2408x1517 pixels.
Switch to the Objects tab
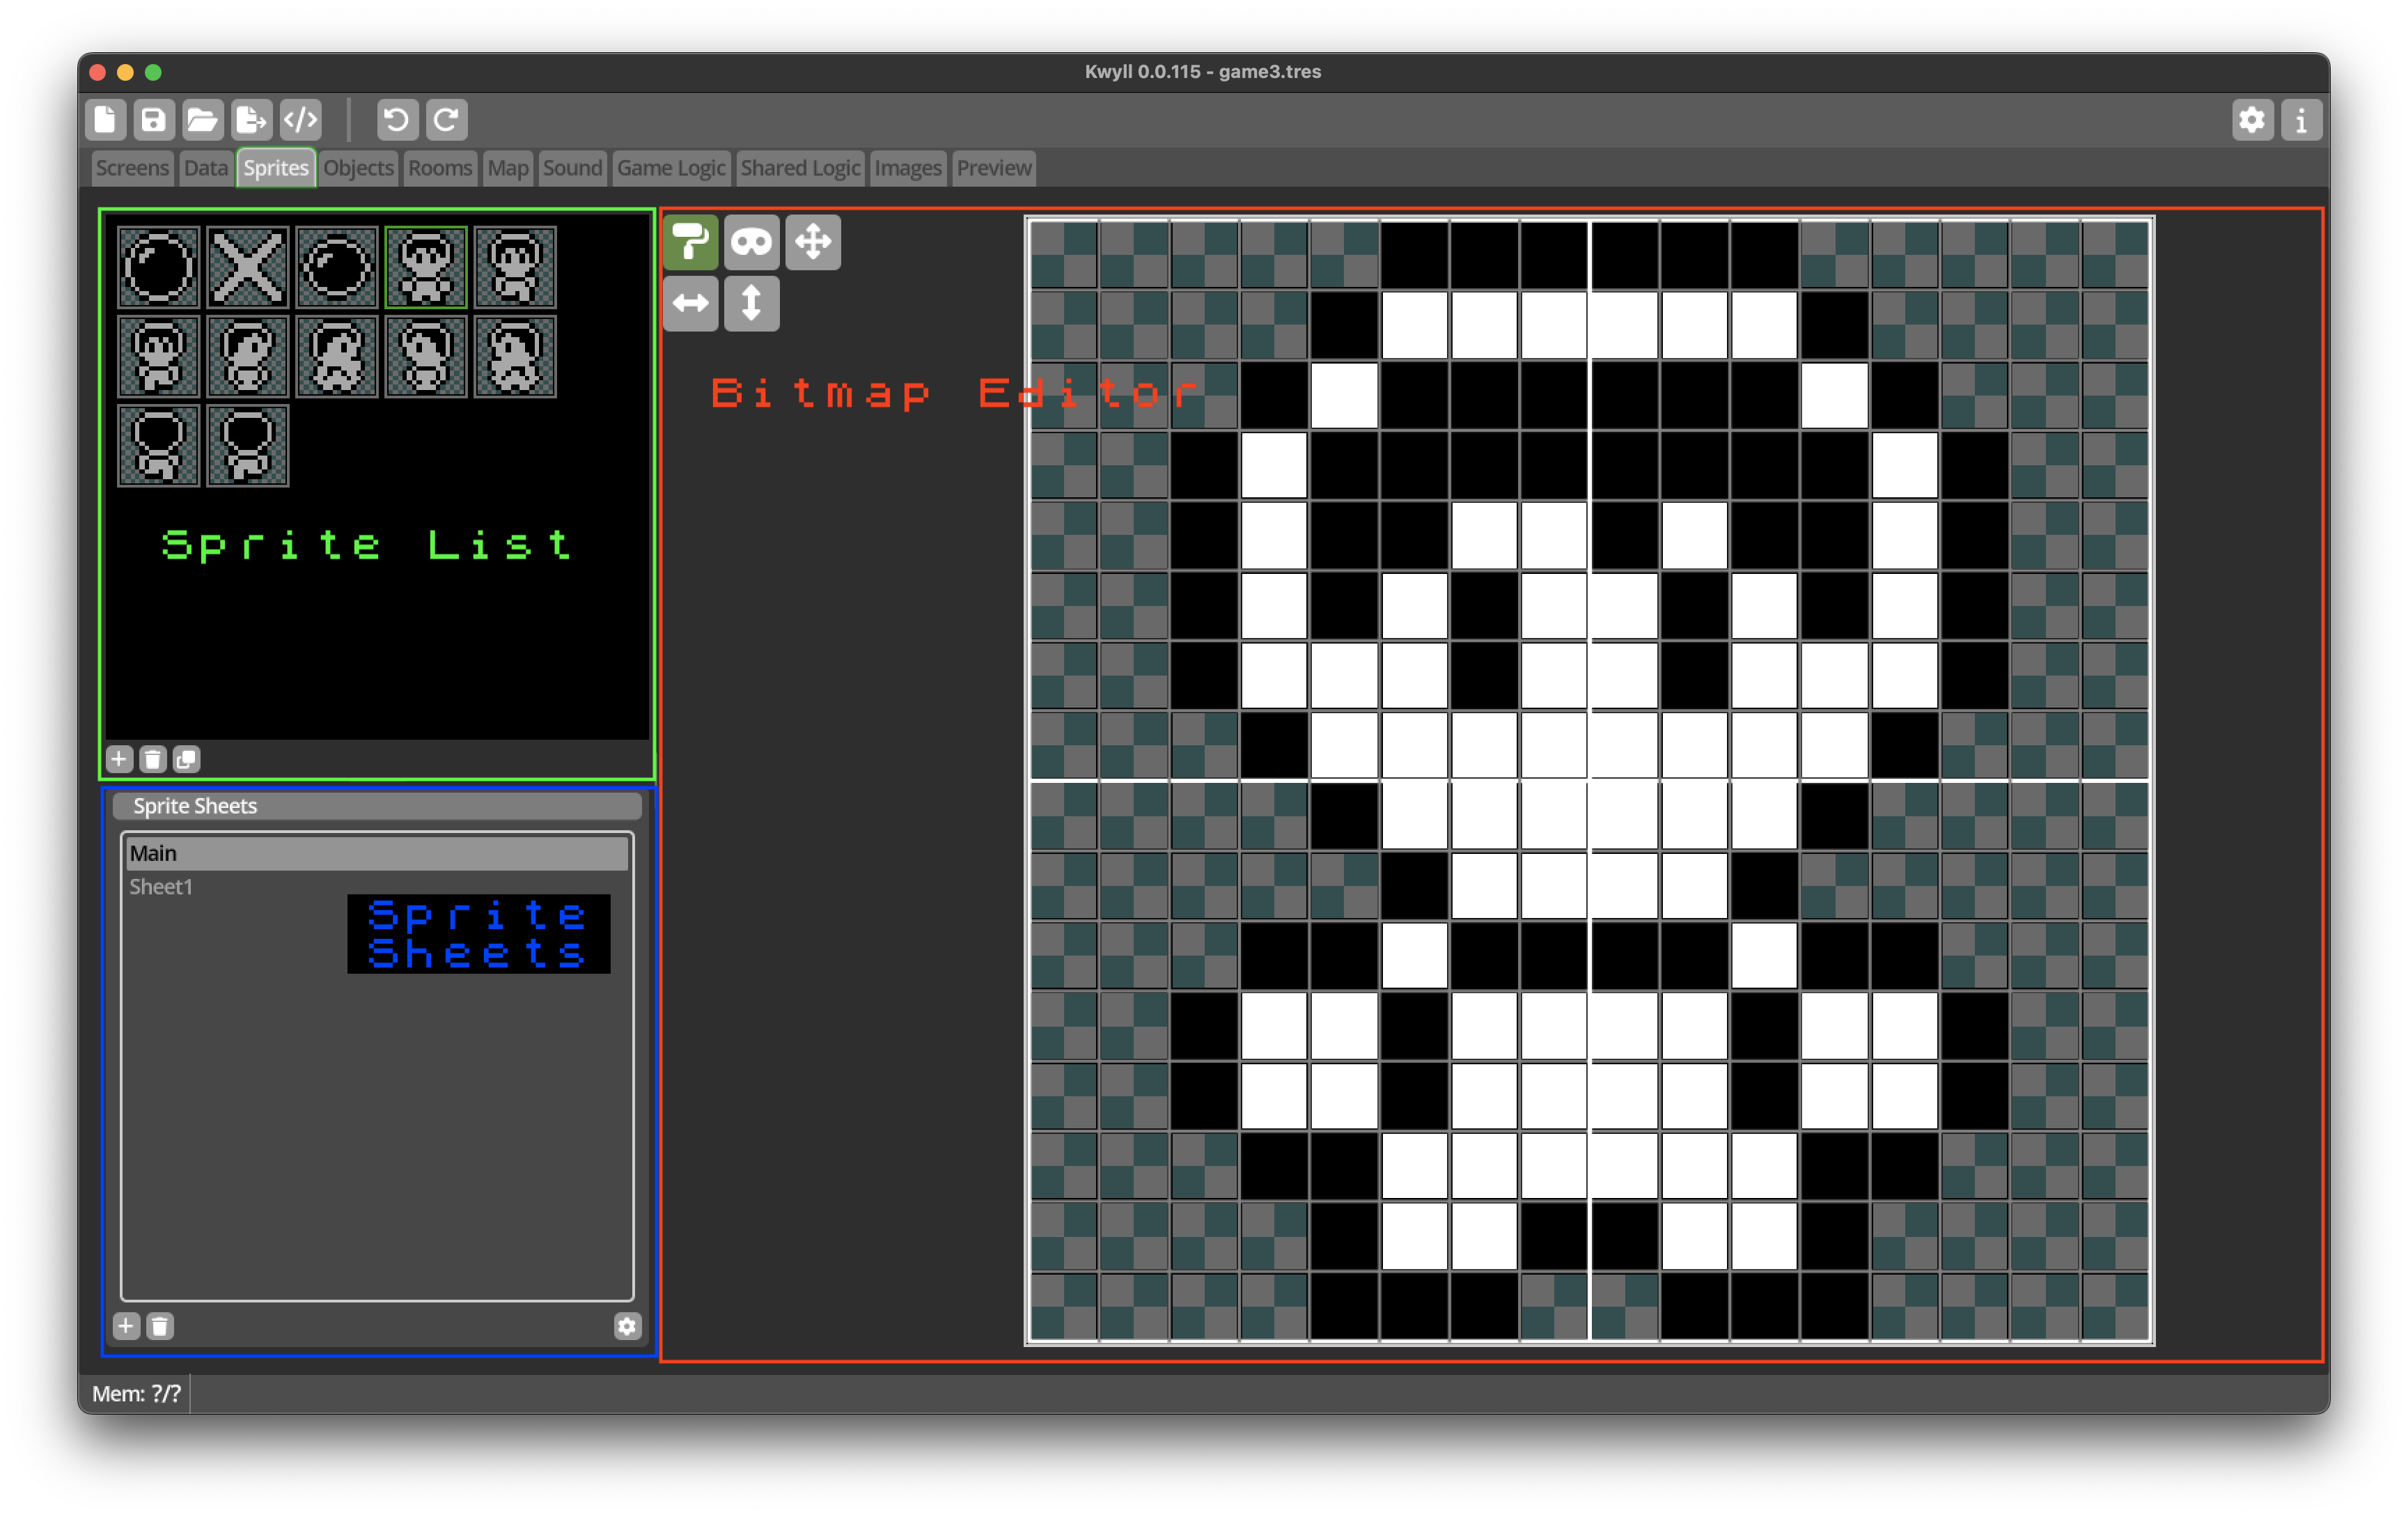pos(358,168)
